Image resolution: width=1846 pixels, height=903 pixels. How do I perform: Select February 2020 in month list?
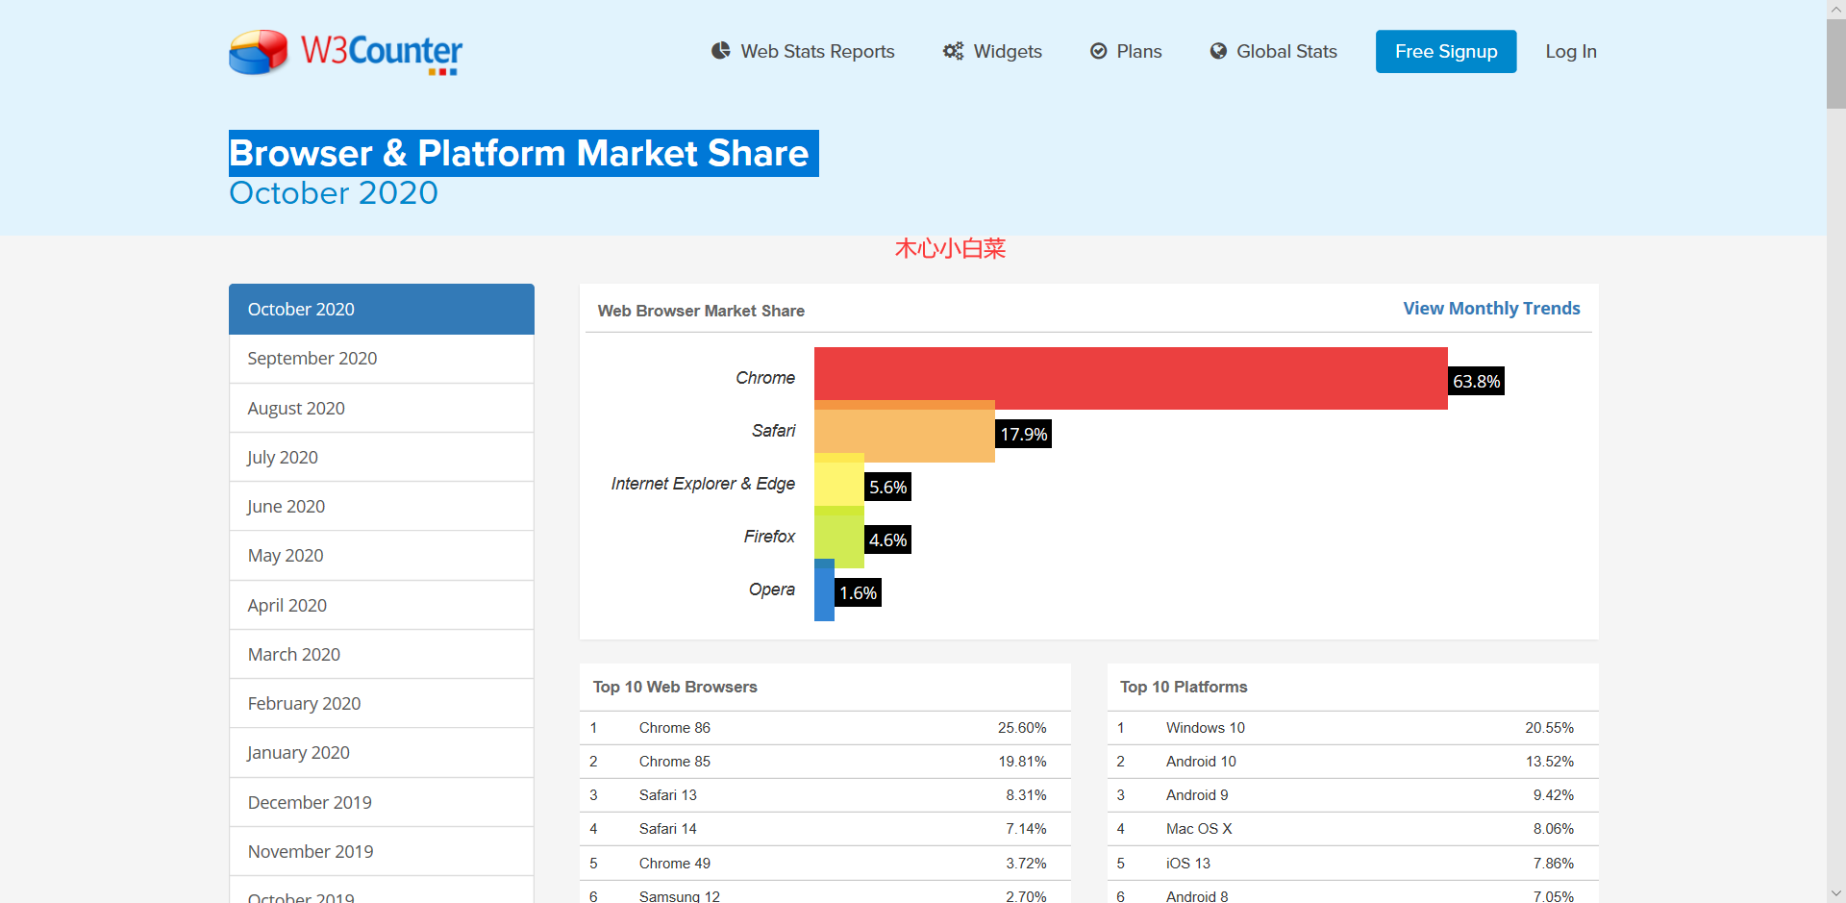(382, 703)
